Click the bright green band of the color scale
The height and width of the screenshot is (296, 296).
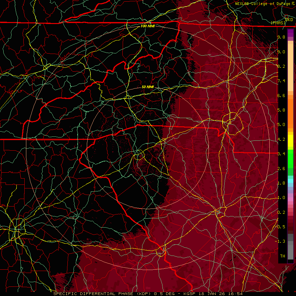[x=290, y=159]
